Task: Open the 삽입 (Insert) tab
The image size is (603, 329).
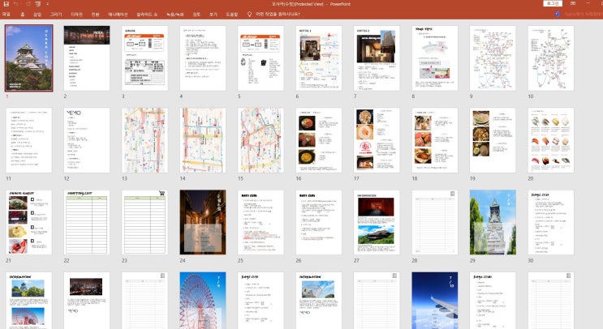Action: click(37, 15)
